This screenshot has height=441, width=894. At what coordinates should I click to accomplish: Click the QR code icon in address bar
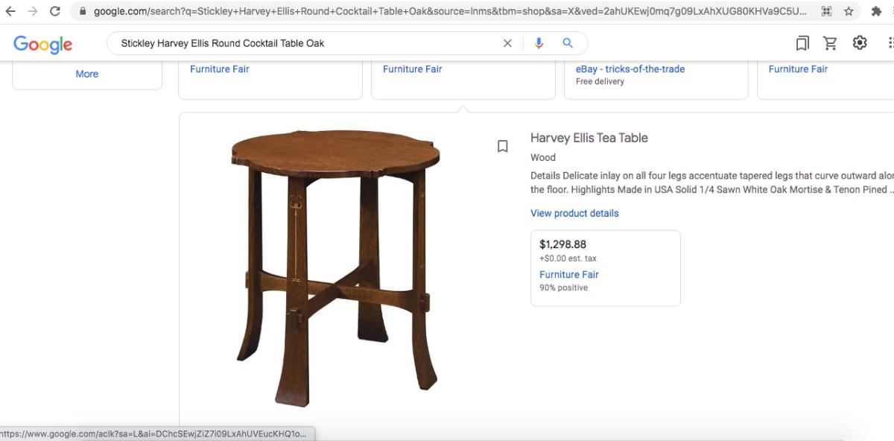point(826,11)
